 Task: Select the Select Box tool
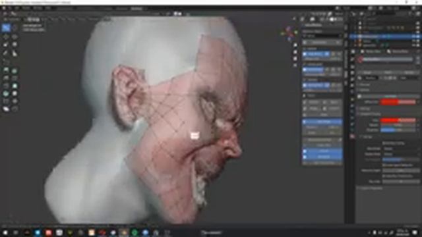coord(6,28)
